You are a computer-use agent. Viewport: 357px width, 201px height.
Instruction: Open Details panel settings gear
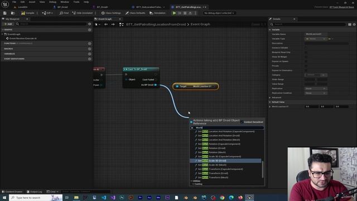pyautogui.click(x=354, y=25)
